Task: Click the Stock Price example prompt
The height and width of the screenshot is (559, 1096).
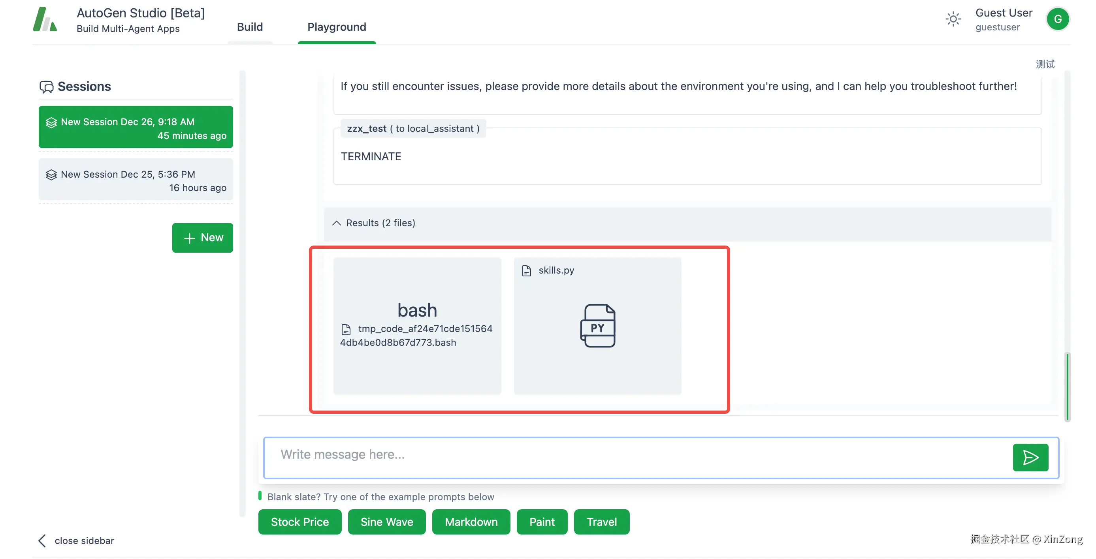Action: 299,521
